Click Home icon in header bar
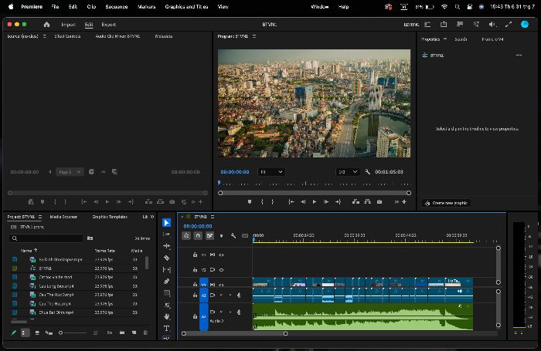Viewport: 541px width, 351px height. point(46,25)
